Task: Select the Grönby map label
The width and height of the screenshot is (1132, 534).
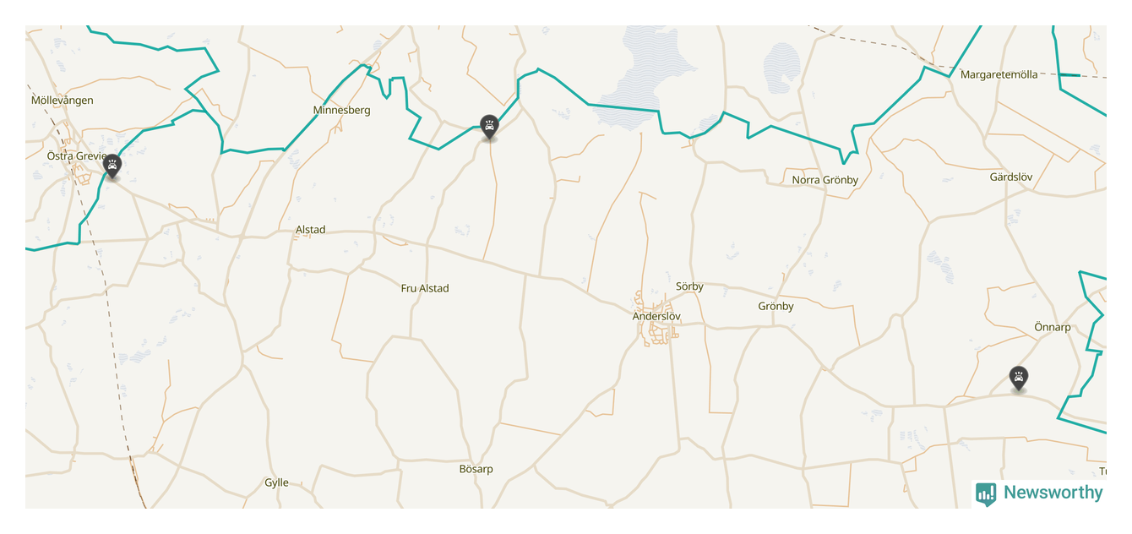Action: 776,307
